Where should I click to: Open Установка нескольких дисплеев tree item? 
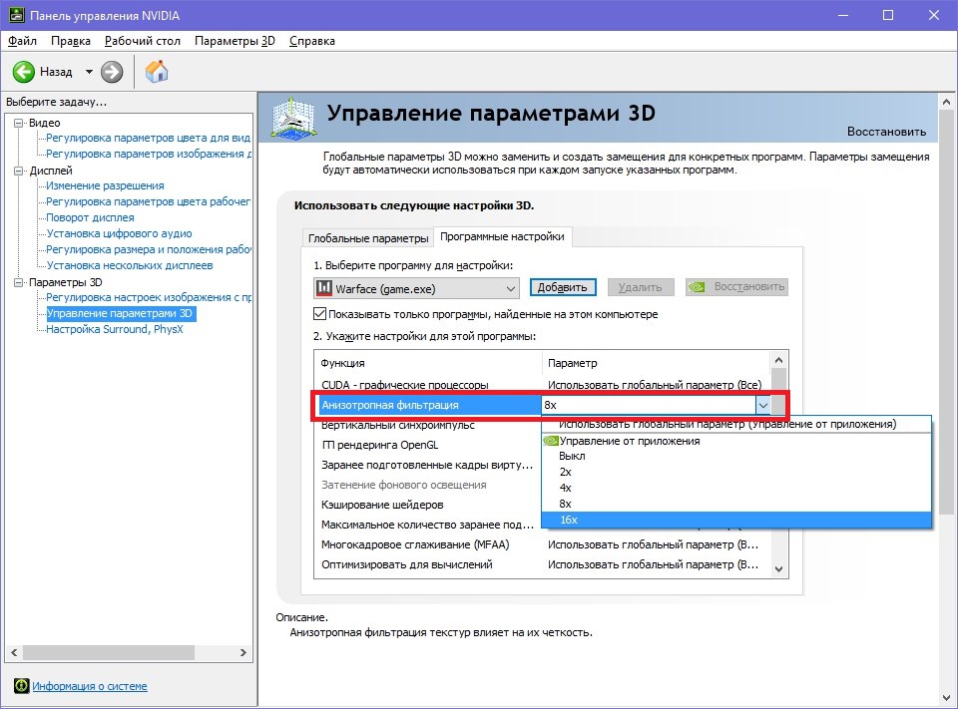click(130, 265)
